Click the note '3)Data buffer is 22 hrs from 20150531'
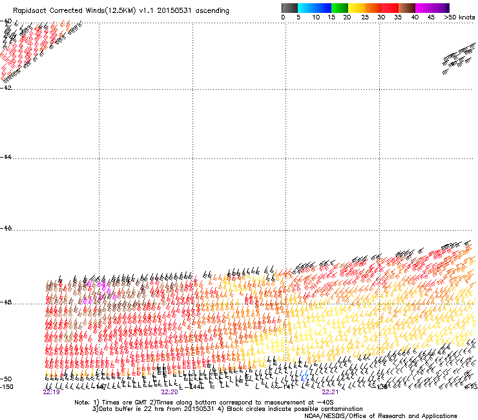 click(x=153, y=409)
